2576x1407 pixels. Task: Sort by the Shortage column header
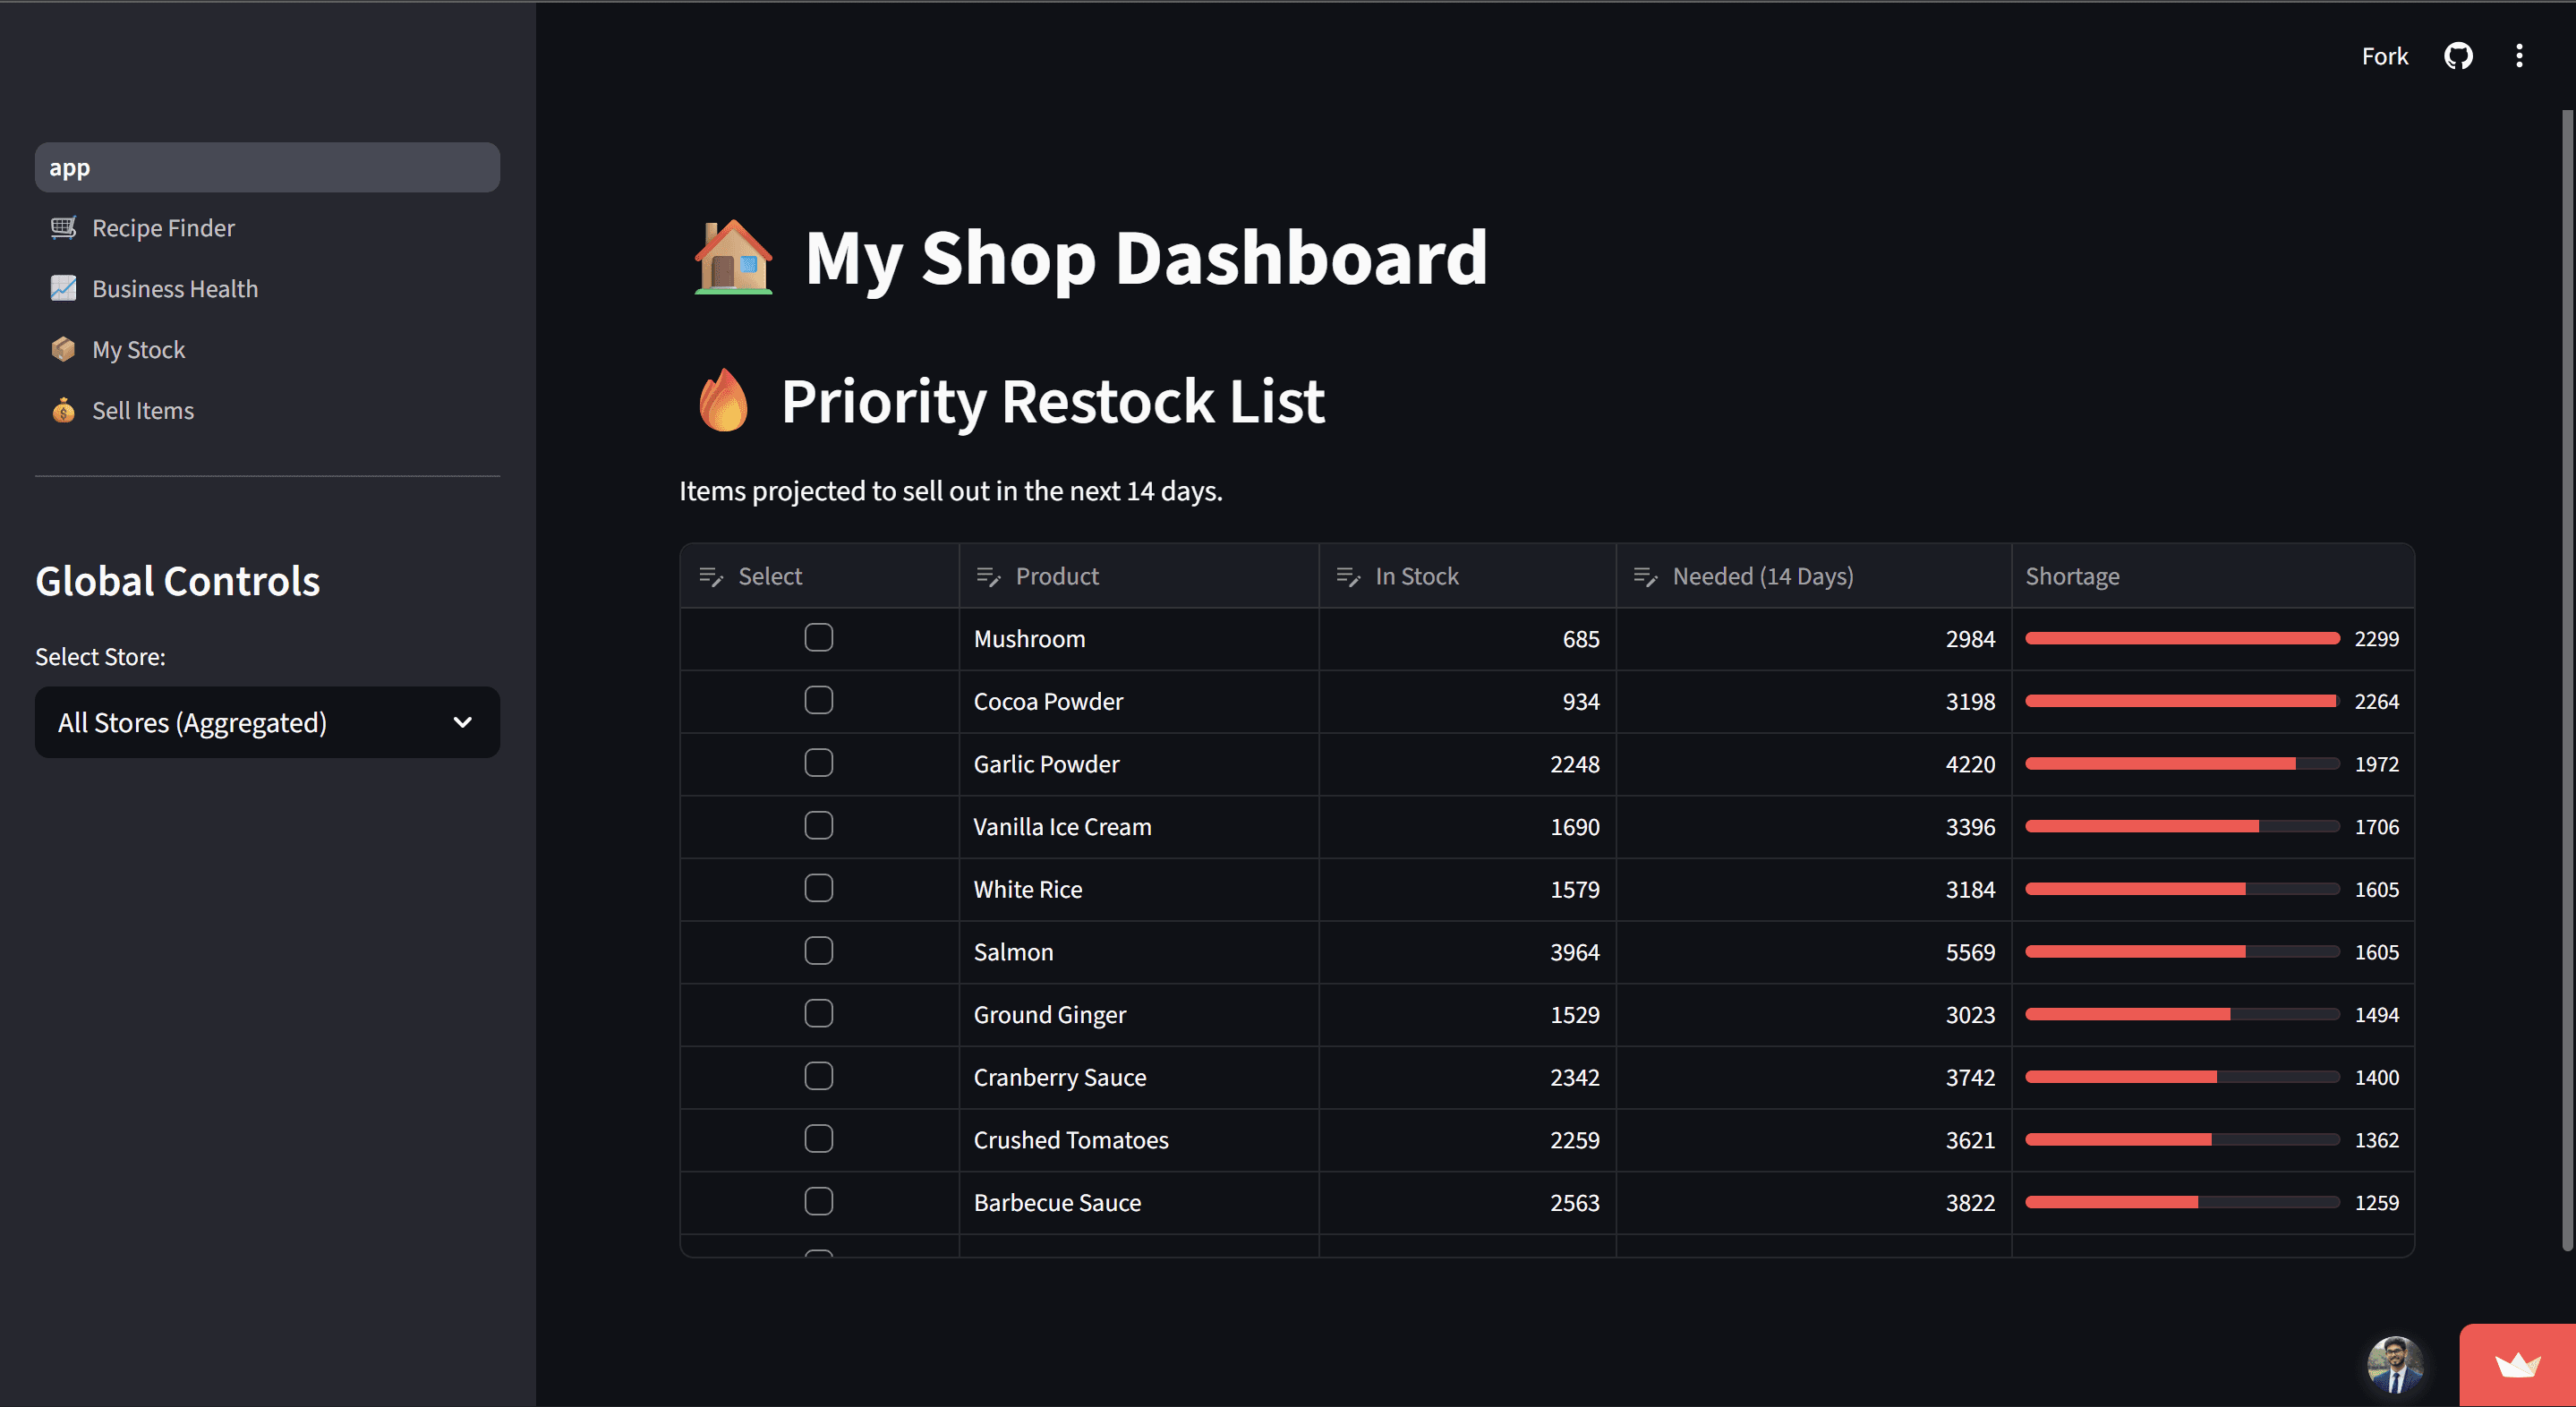pos(2072,576)
